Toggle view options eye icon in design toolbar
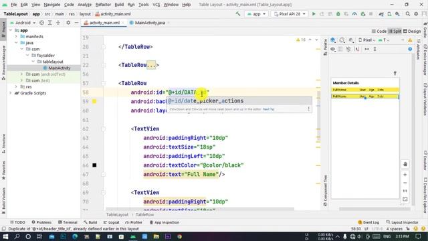Viewport: 428px width, 241px height. 333,49
